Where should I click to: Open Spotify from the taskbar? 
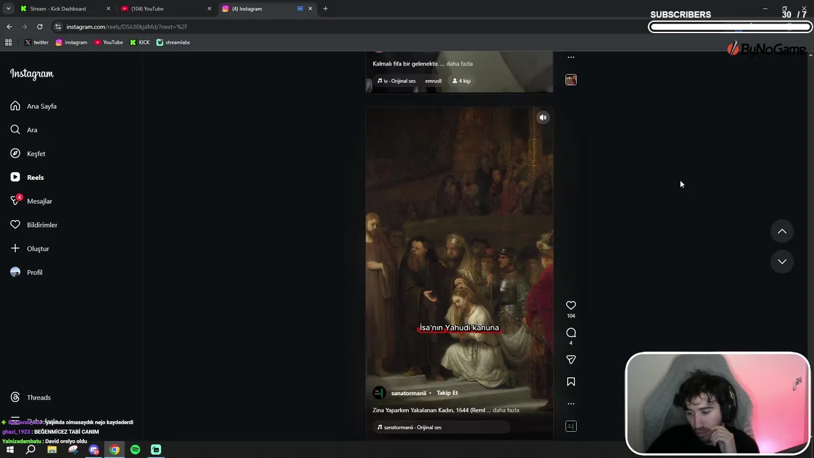pos(135,450)
